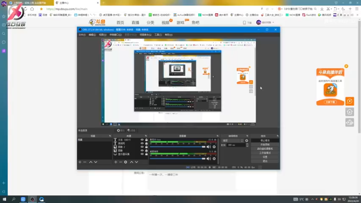The width and height of the screenshot is (361, 203).
Task: Expand hidden system tray icons chevron
Action: pos(312,199)
